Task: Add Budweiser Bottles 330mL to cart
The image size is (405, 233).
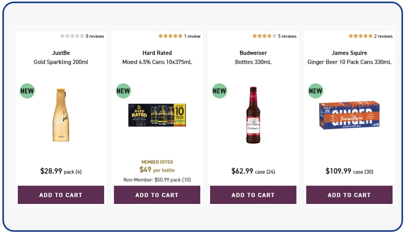Action: [253, 195]
